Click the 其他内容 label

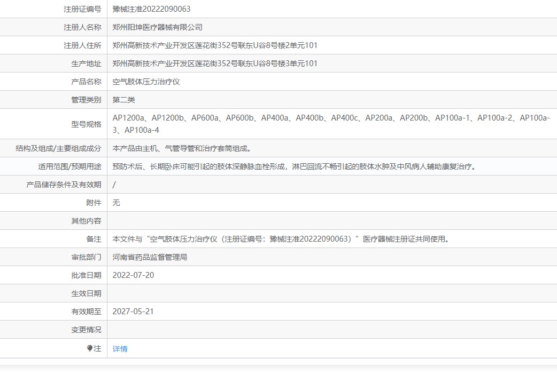click(86, 221)
